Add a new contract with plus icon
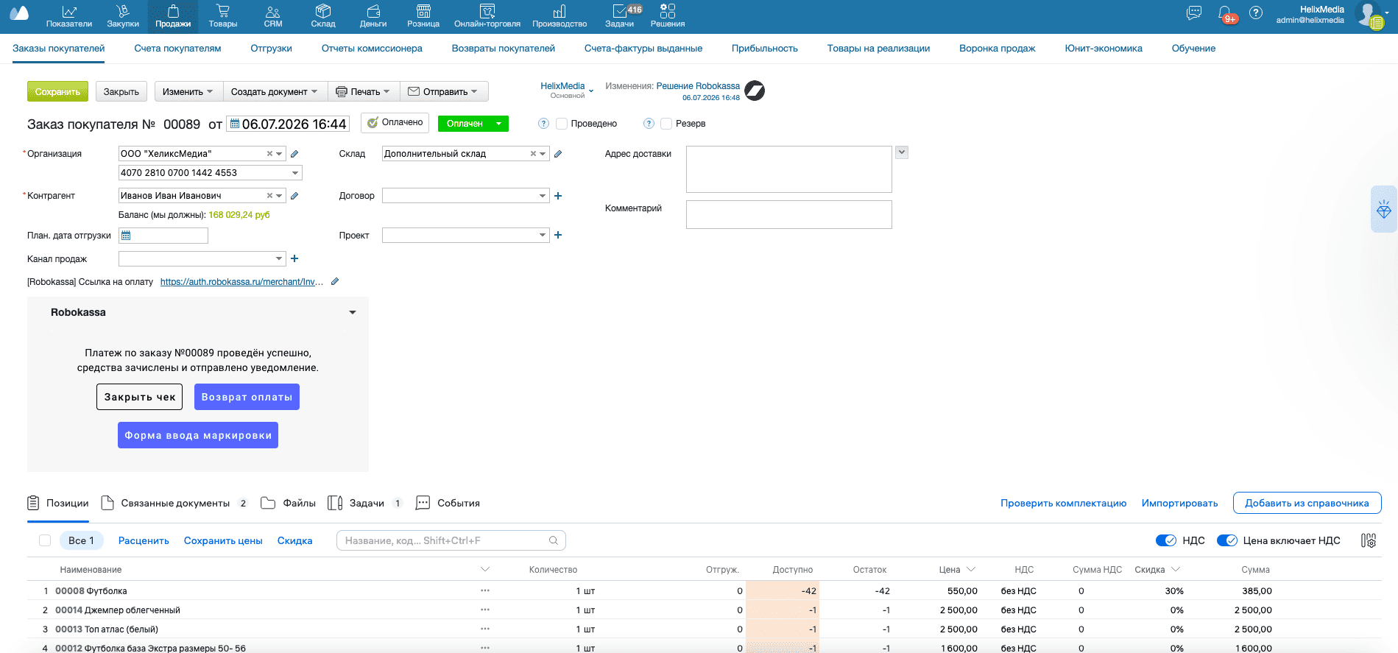This screenshot has height=653, width=1398. 558,196
